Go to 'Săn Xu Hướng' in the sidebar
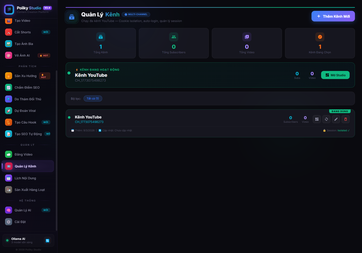The image size is (362, 253). click(25, 76)
